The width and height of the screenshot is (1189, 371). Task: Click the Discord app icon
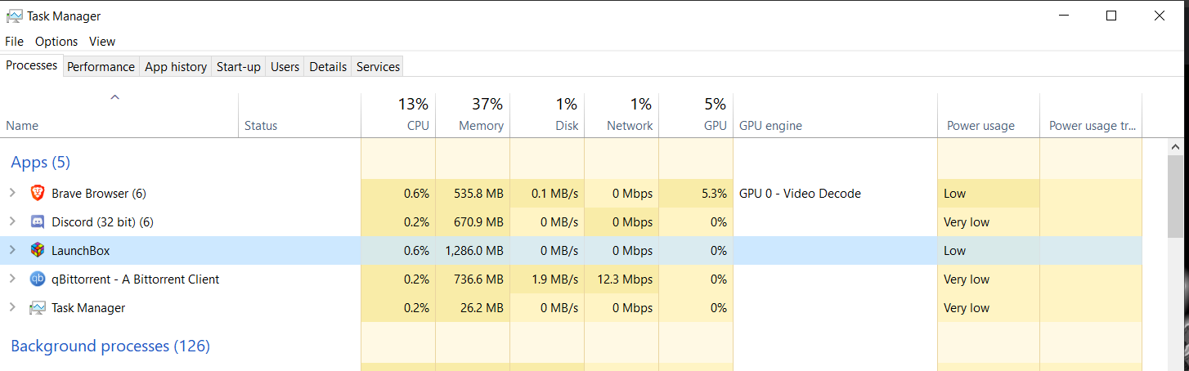38,222
